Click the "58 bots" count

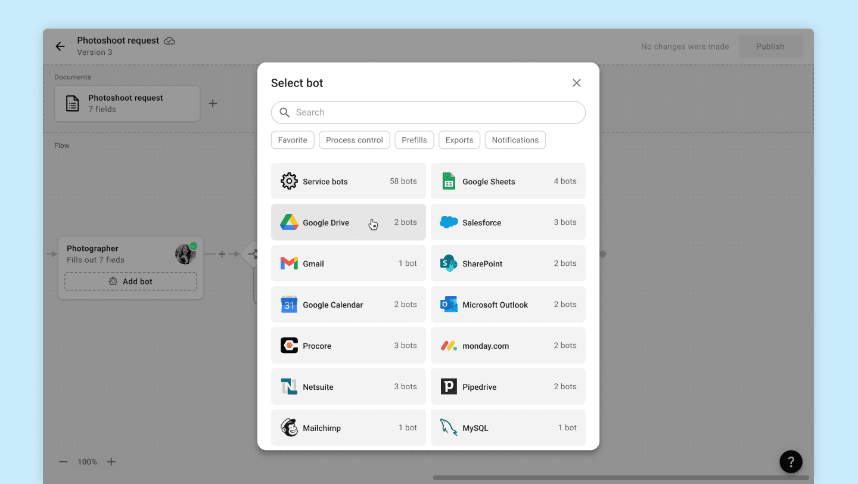click(403, 181)
